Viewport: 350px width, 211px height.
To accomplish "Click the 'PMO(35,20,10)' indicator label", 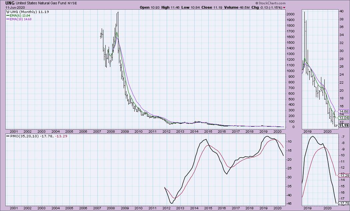I will click(x=25, y=136).
